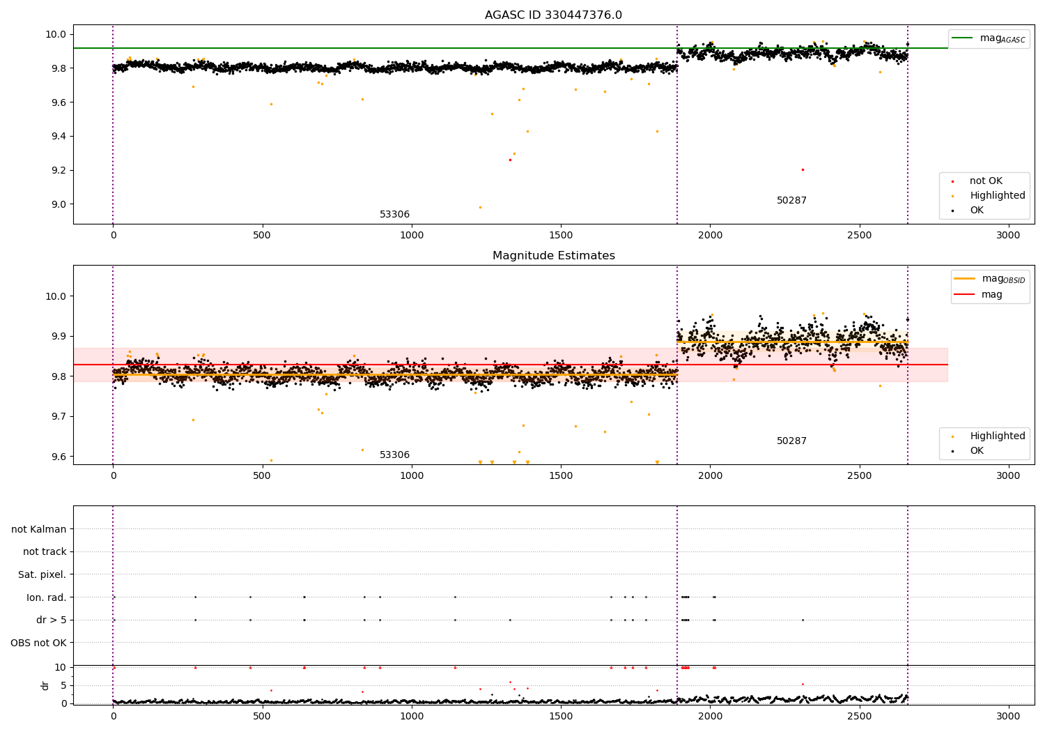Click the "1500" x-tick under the top plot
Image resolution: width=1045 pixels, height=732 pixels.
pos(561,236)
